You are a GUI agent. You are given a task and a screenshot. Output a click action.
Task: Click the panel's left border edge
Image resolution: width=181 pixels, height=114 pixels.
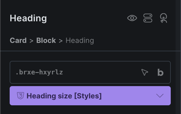tap(0, 57)
